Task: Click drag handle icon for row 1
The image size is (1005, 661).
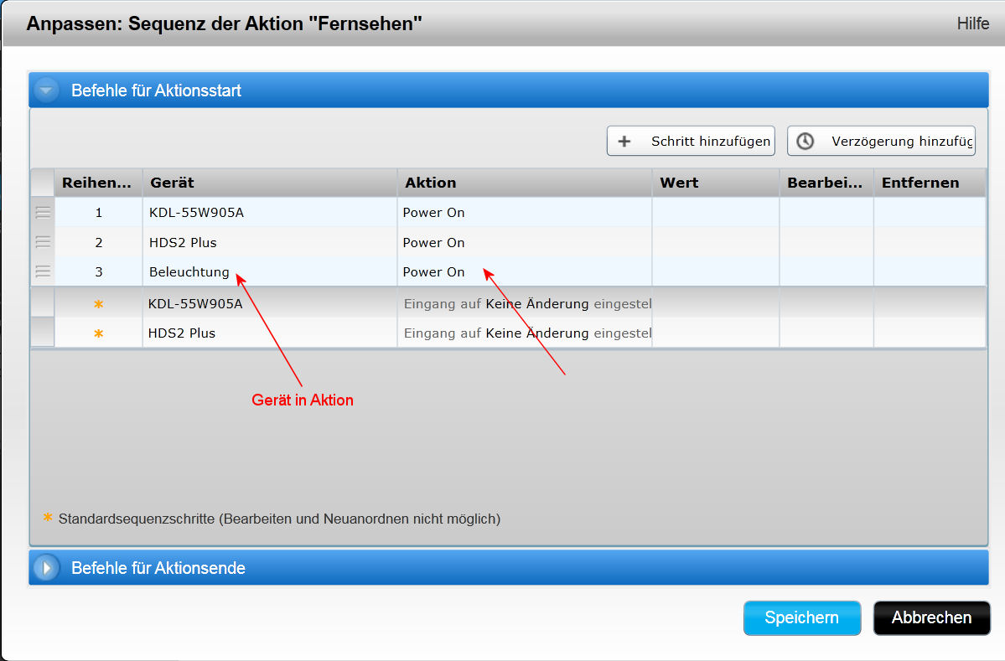Action: click(43, 213)
